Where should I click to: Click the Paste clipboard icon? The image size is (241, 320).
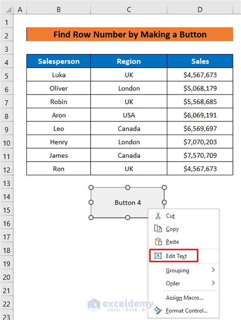pos(158,242)
